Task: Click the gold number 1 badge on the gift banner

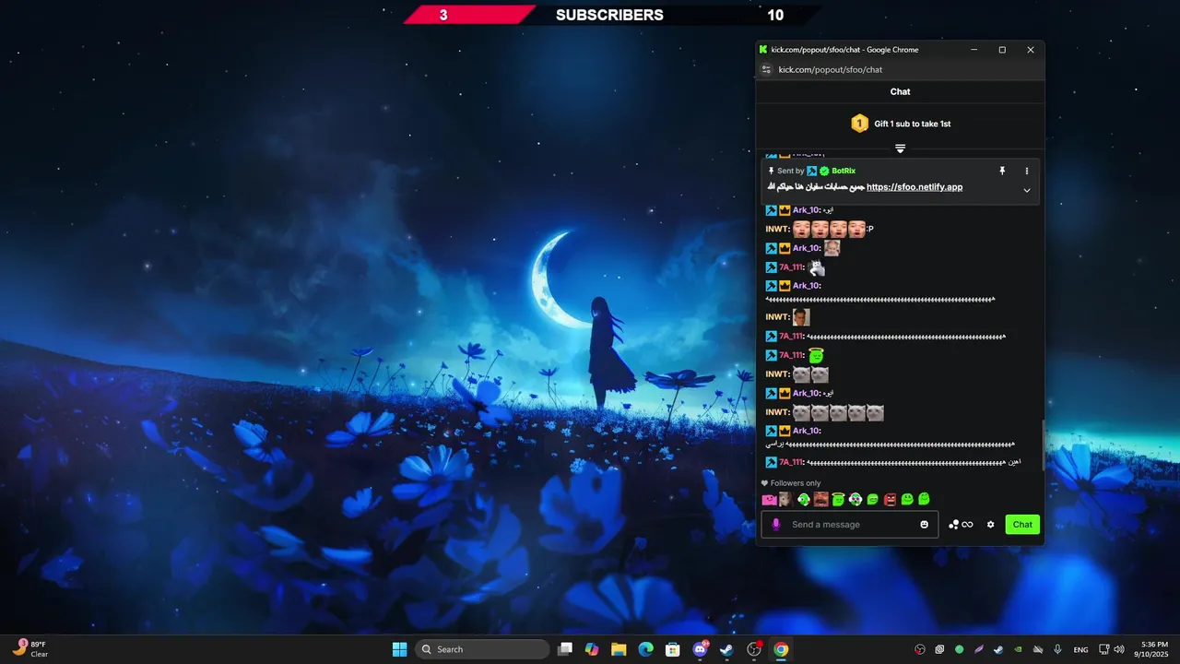Action: click(x=859, y=124)
